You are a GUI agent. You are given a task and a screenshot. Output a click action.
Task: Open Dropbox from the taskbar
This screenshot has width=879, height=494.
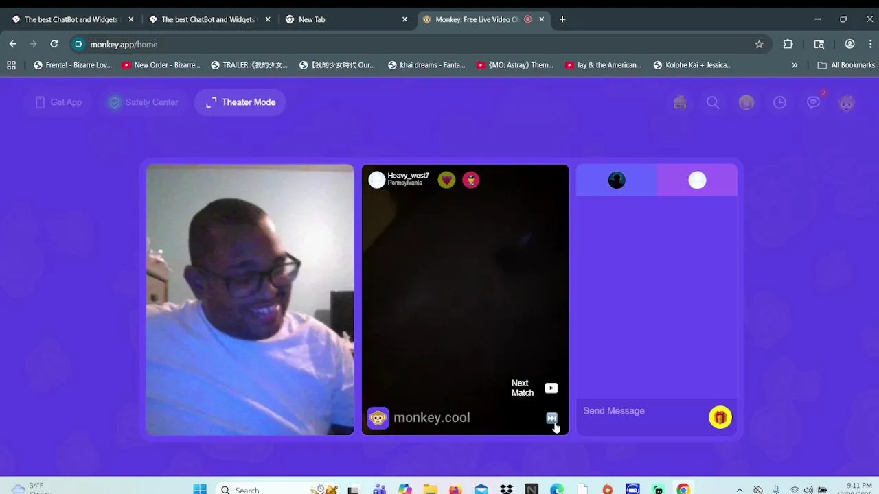pyautogui.click(x=506, y=489)
